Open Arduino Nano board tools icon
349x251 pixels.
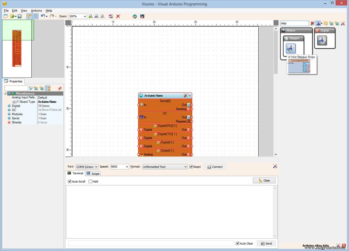185,96
